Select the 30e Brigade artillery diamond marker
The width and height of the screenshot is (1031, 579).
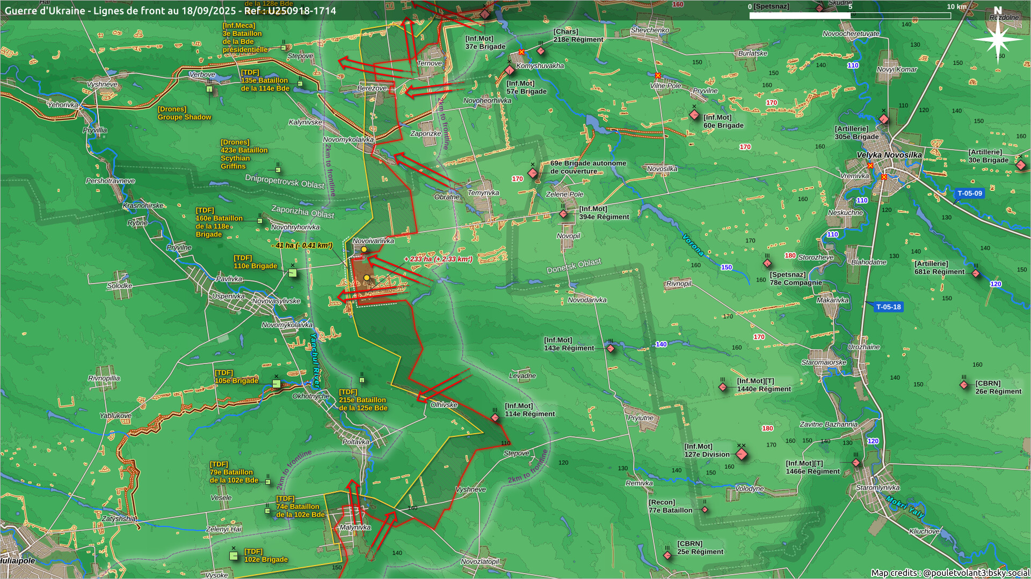pos(1020,165)
